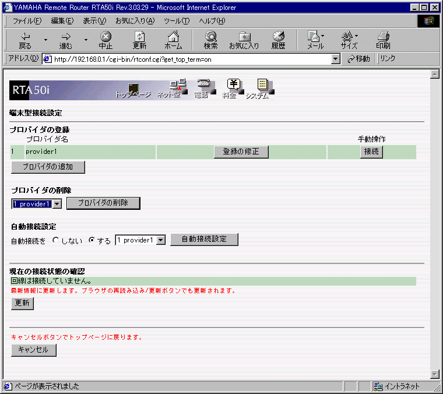
Task: Select auto-connect する radio button
Action: [92, 240]
